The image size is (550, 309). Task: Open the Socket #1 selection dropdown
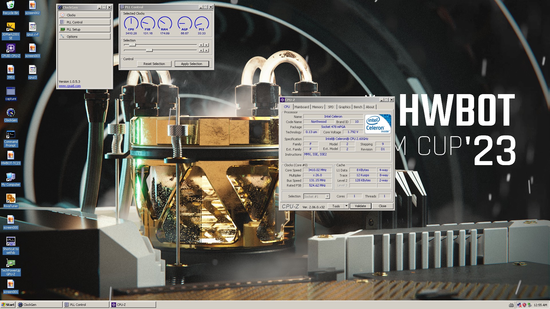tap(317, 196)
